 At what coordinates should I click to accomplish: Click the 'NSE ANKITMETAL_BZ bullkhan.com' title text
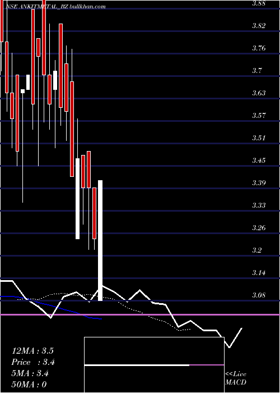tap(56, 7)
